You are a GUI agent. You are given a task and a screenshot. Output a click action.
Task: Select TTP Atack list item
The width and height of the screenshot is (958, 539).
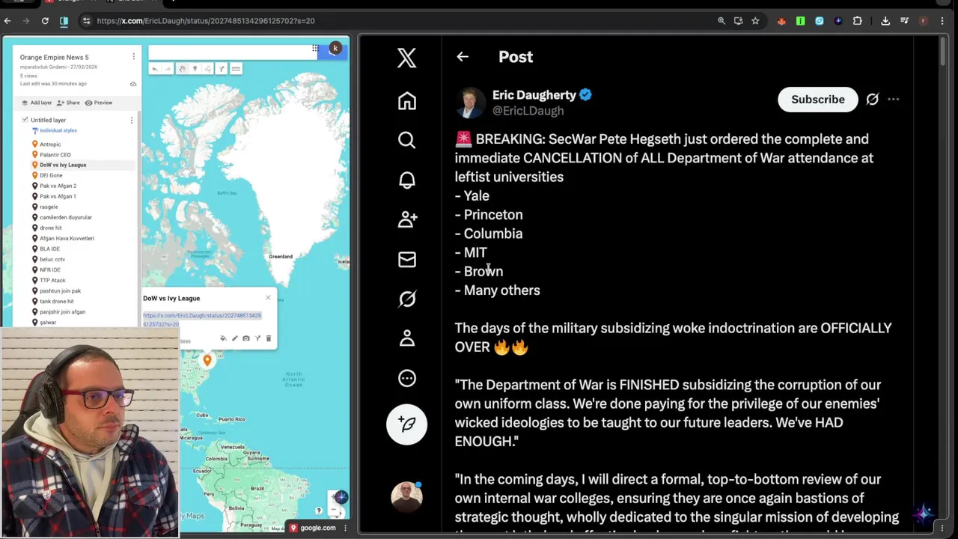pyautogui.click(x=52, y=280)
